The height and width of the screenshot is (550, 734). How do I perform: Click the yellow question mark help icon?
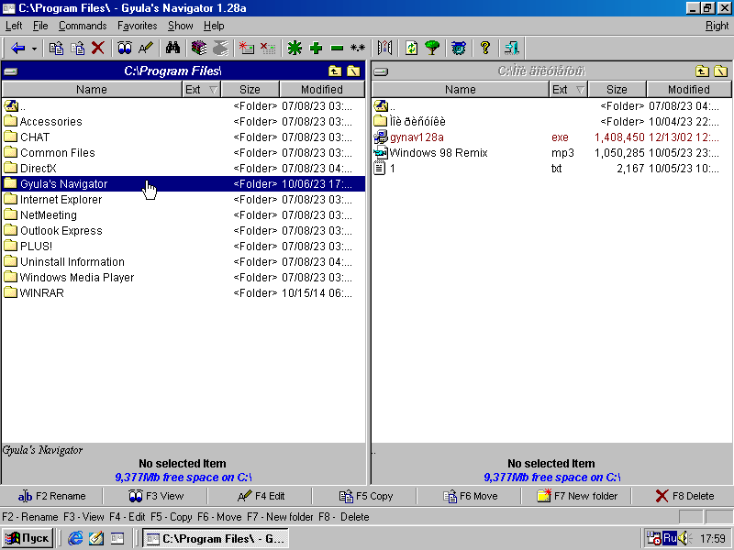click(485, 48)
